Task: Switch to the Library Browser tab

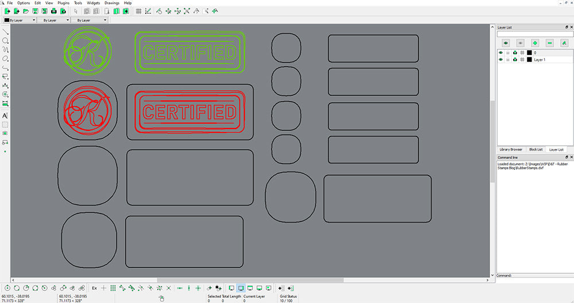Action: 511,149
